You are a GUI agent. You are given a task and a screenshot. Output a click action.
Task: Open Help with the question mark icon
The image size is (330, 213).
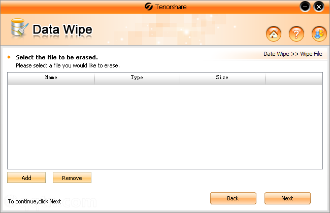tap(296, 34)
